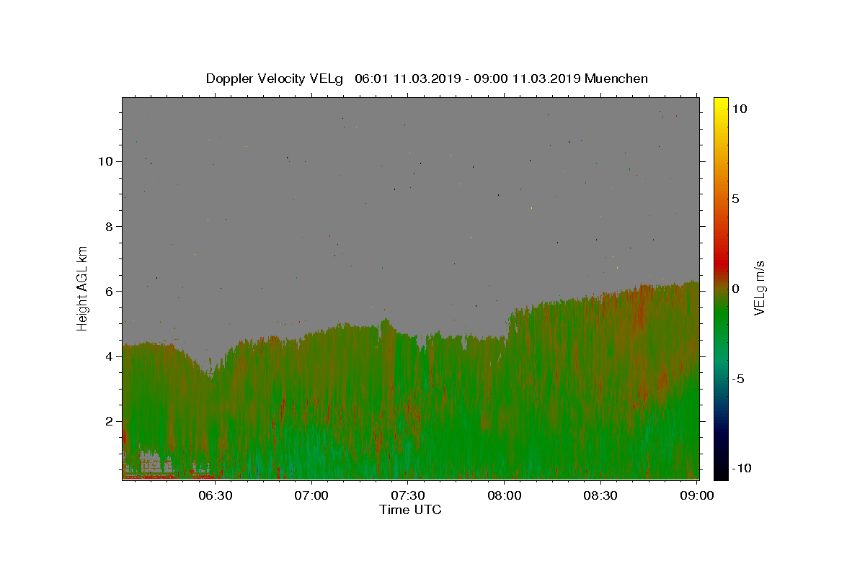Viewport: 865px width, 576px height.
Task: Click the 06:30 time tick label
Action: [x=216, y=495]
